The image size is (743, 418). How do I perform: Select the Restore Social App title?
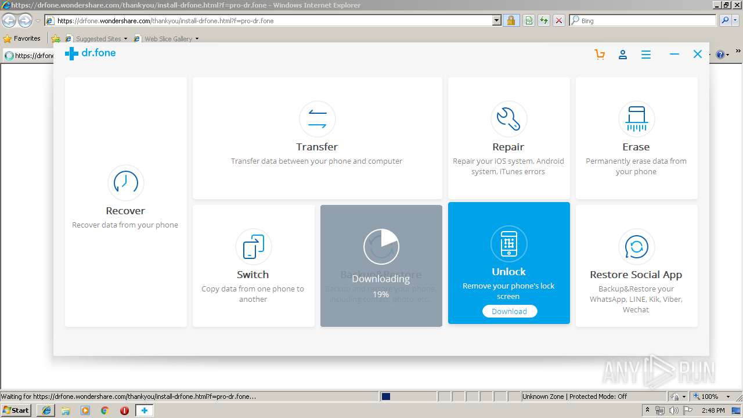point(636,275)
